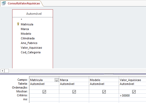Select the Marca field in the Automóvel table list
146x103 pixels.
click(25, 29)
